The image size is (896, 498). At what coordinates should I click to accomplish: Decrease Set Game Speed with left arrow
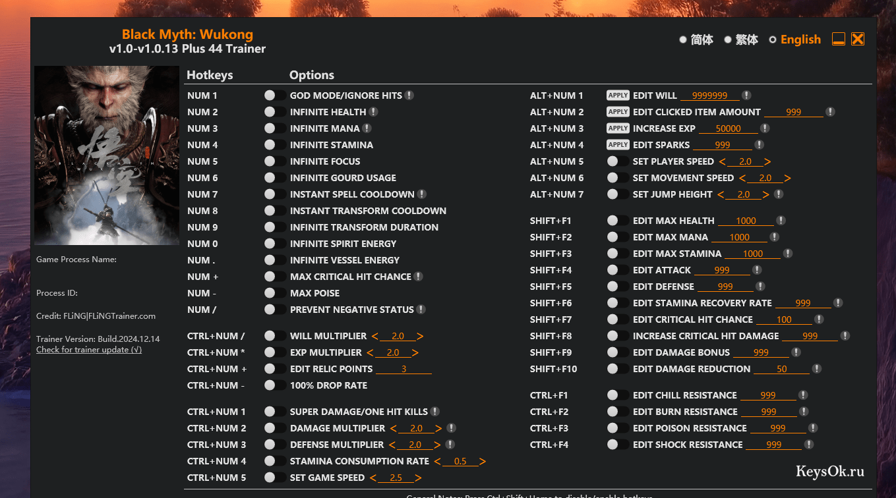[373, 478]
